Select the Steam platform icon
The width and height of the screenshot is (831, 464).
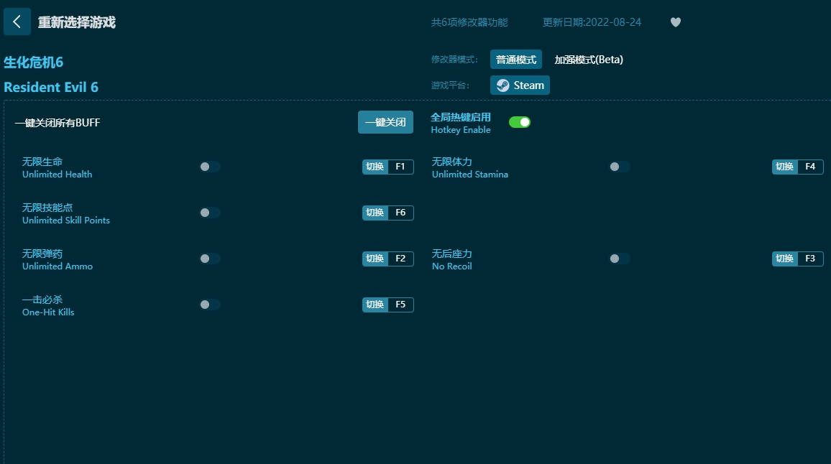(x=519, y=85)
